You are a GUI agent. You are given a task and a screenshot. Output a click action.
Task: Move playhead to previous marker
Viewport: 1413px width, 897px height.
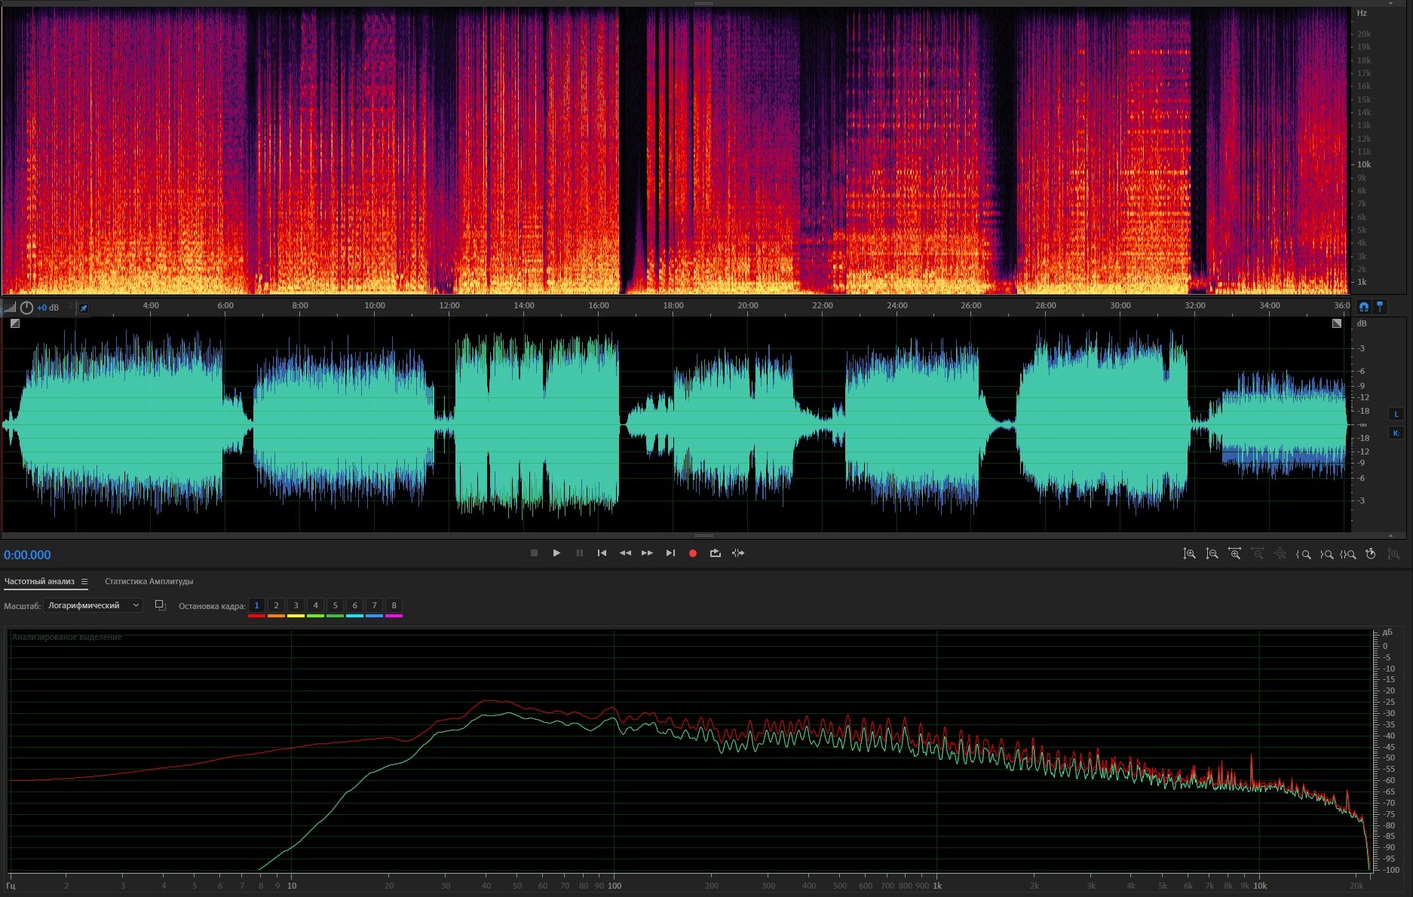(602, 553)
